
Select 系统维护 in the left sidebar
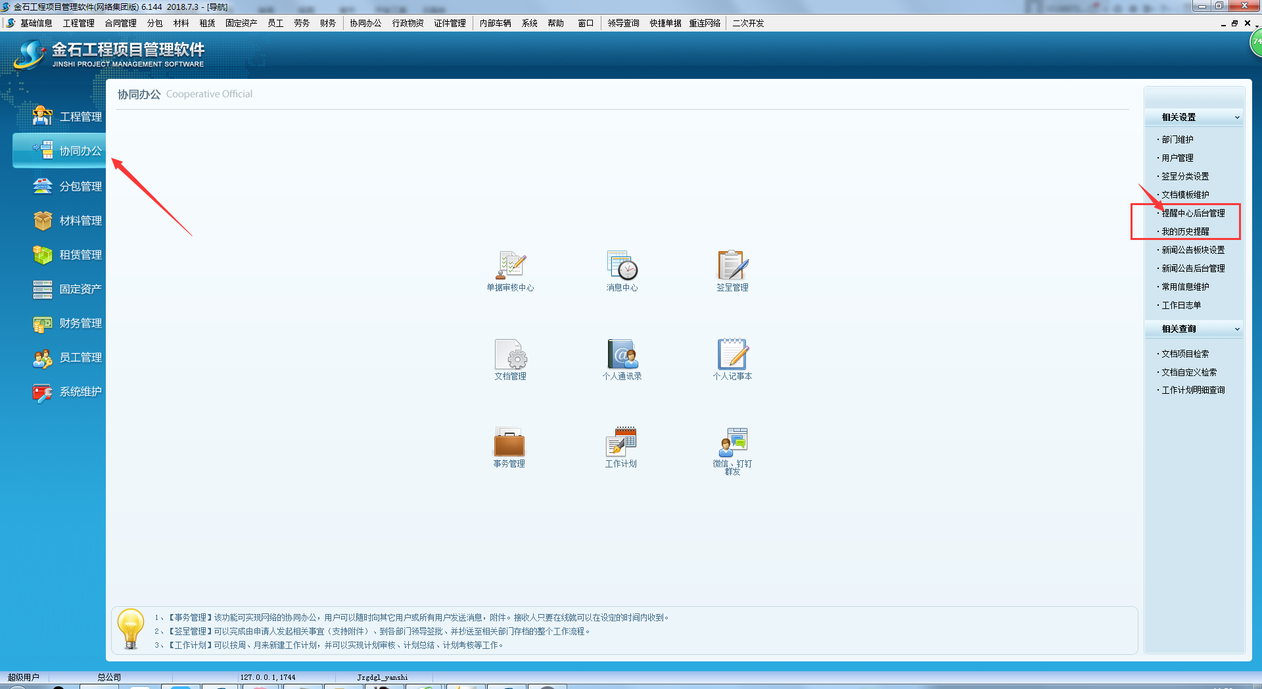(x=68, y=391)
